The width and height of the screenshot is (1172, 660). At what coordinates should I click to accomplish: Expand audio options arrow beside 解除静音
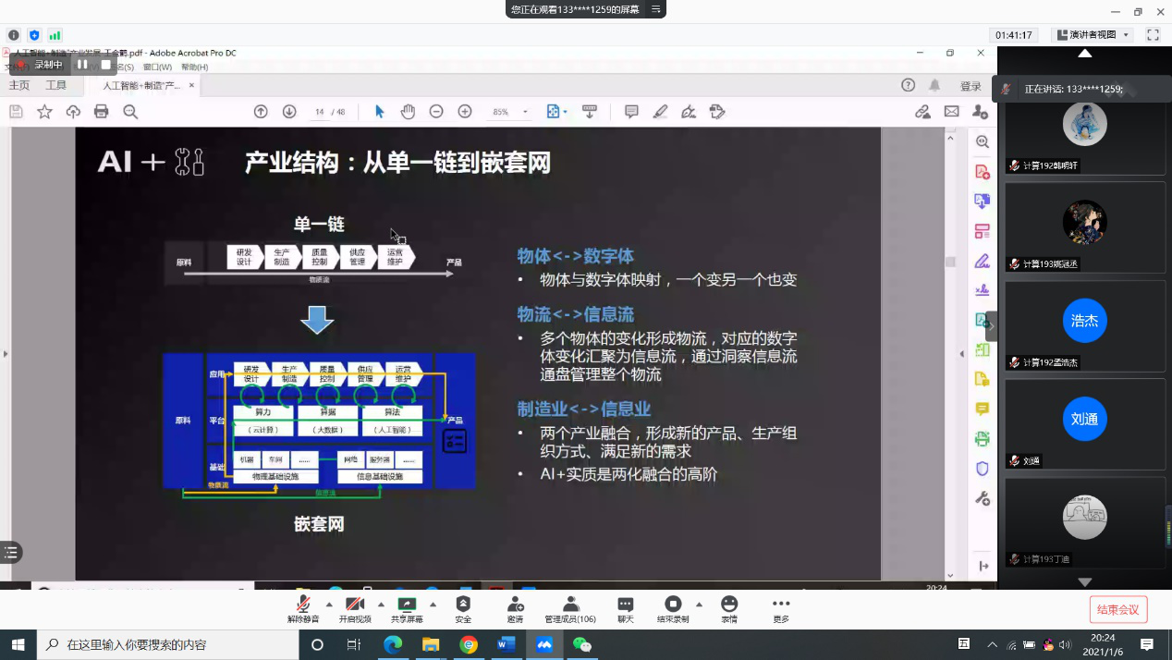point(329,605)
